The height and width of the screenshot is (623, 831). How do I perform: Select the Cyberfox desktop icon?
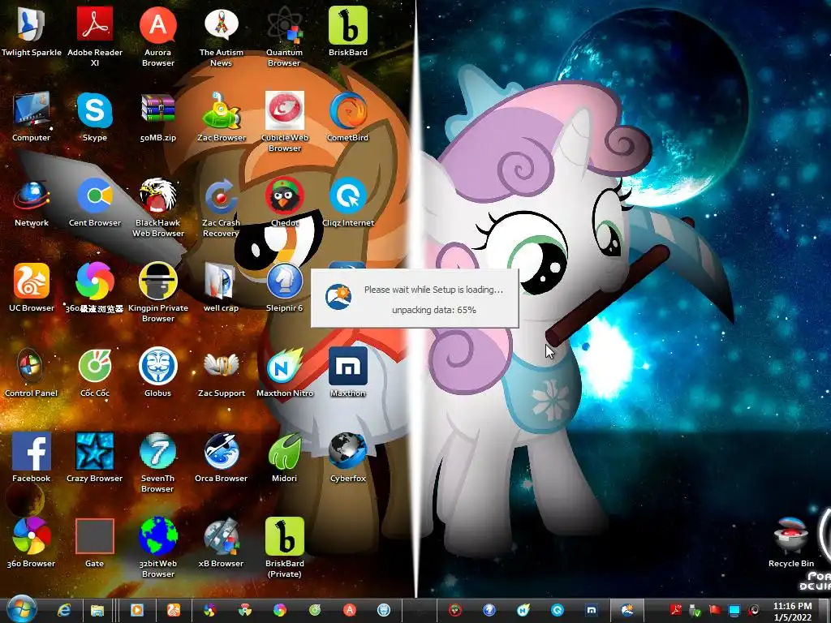pos(348,451)
